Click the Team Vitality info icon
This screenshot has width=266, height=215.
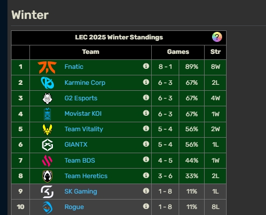coord(146,128)
